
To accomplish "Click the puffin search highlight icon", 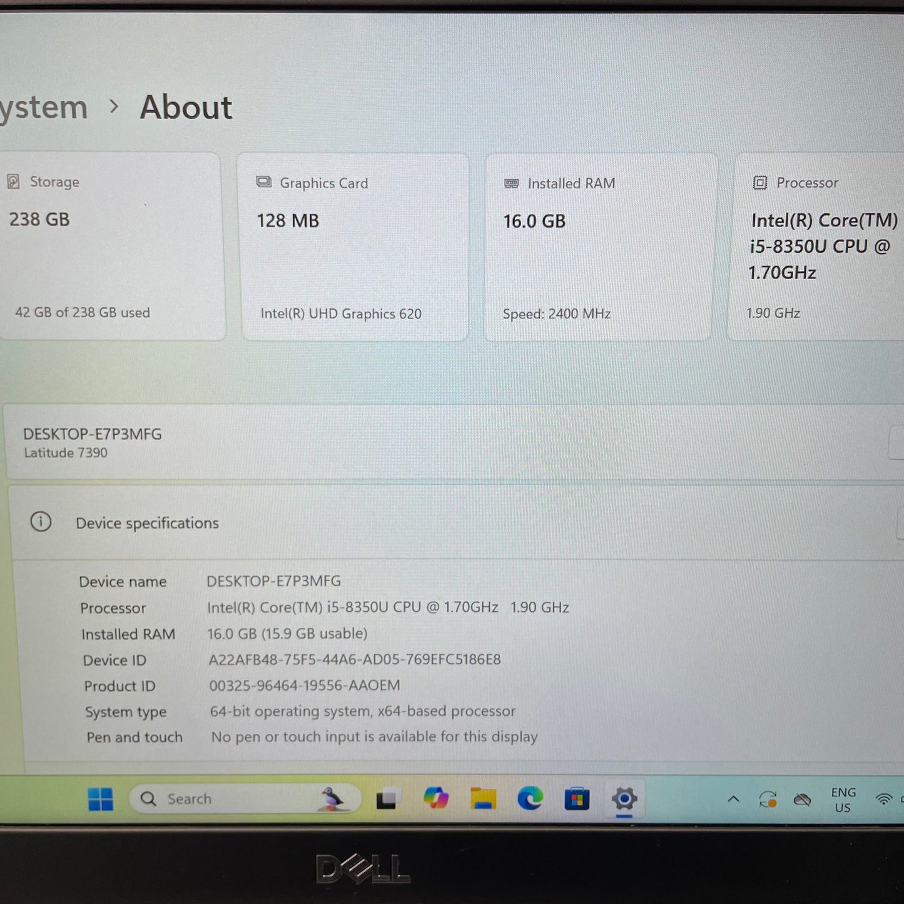I will coord(333,799).
